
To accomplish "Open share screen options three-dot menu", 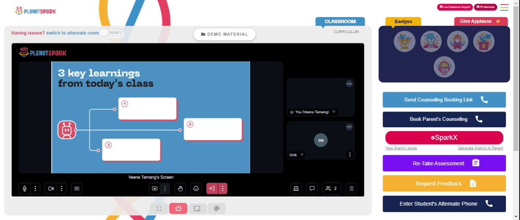I will tap(165, 188).
